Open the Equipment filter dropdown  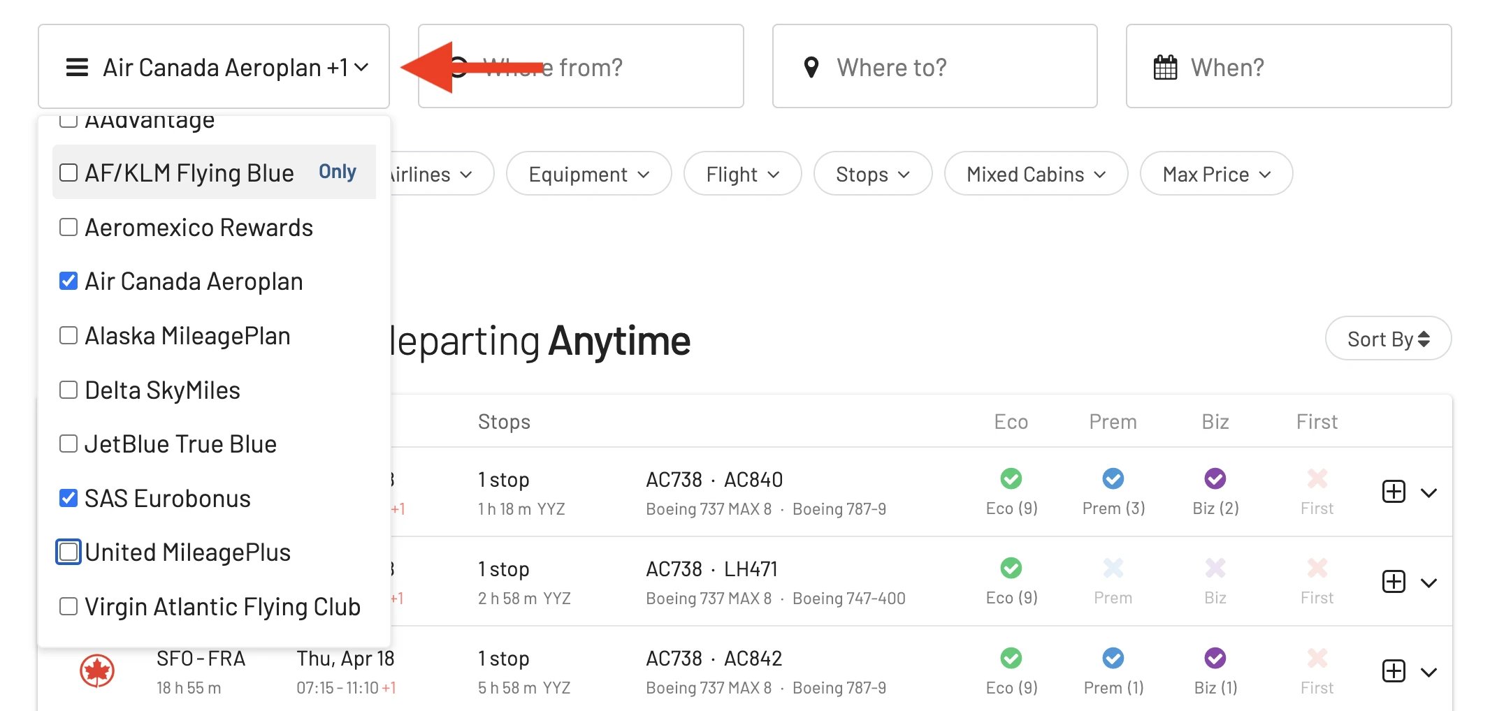589,174
